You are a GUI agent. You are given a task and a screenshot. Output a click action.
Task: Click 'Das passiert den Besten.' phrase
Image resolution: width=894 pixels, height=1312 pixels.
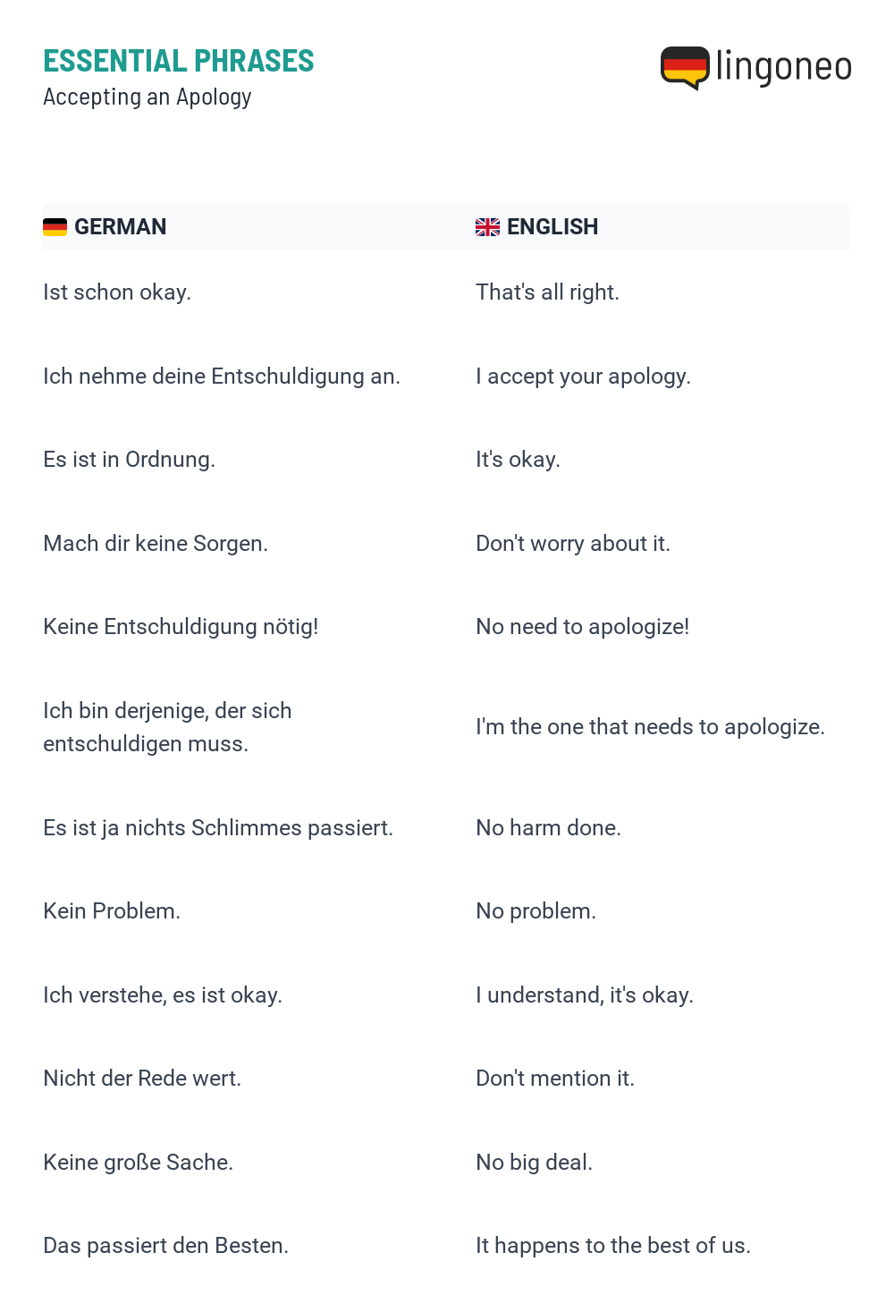166,1246
